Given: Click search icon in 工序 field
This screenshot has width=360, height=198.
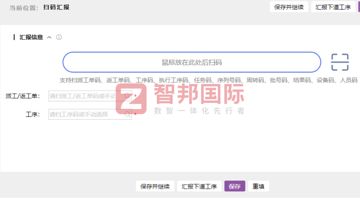Looking at the screenshot, I should pos(128,114).
